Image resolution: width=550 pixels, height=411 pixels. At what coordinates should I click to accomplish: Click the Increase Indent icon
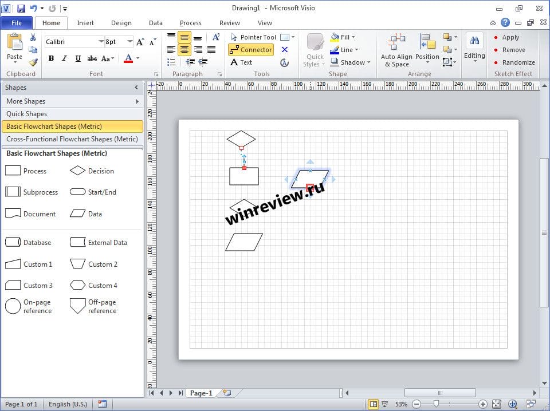click(203, 62)
